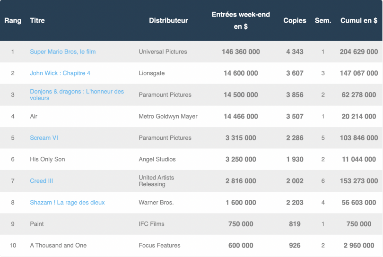The image size is (383, 257).
Task: Open Donjons & dragons : L'honneur des voleurs link
Action: (77, 94)
